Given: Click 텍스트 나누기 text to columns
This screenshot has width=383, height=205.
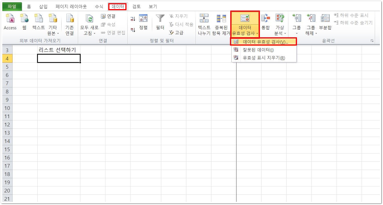Looking at the screenshot, I should coord(204,25).
